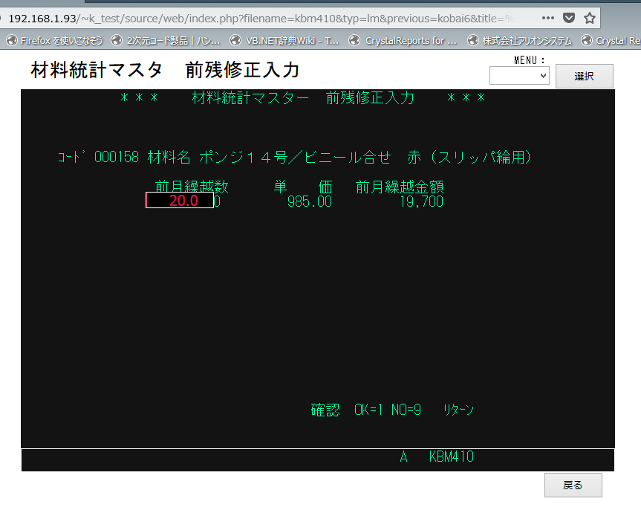This screenshot has width=641, height=513.
Task: Open the 'CrystalReports for' bookmark
Action: point(403,40)
